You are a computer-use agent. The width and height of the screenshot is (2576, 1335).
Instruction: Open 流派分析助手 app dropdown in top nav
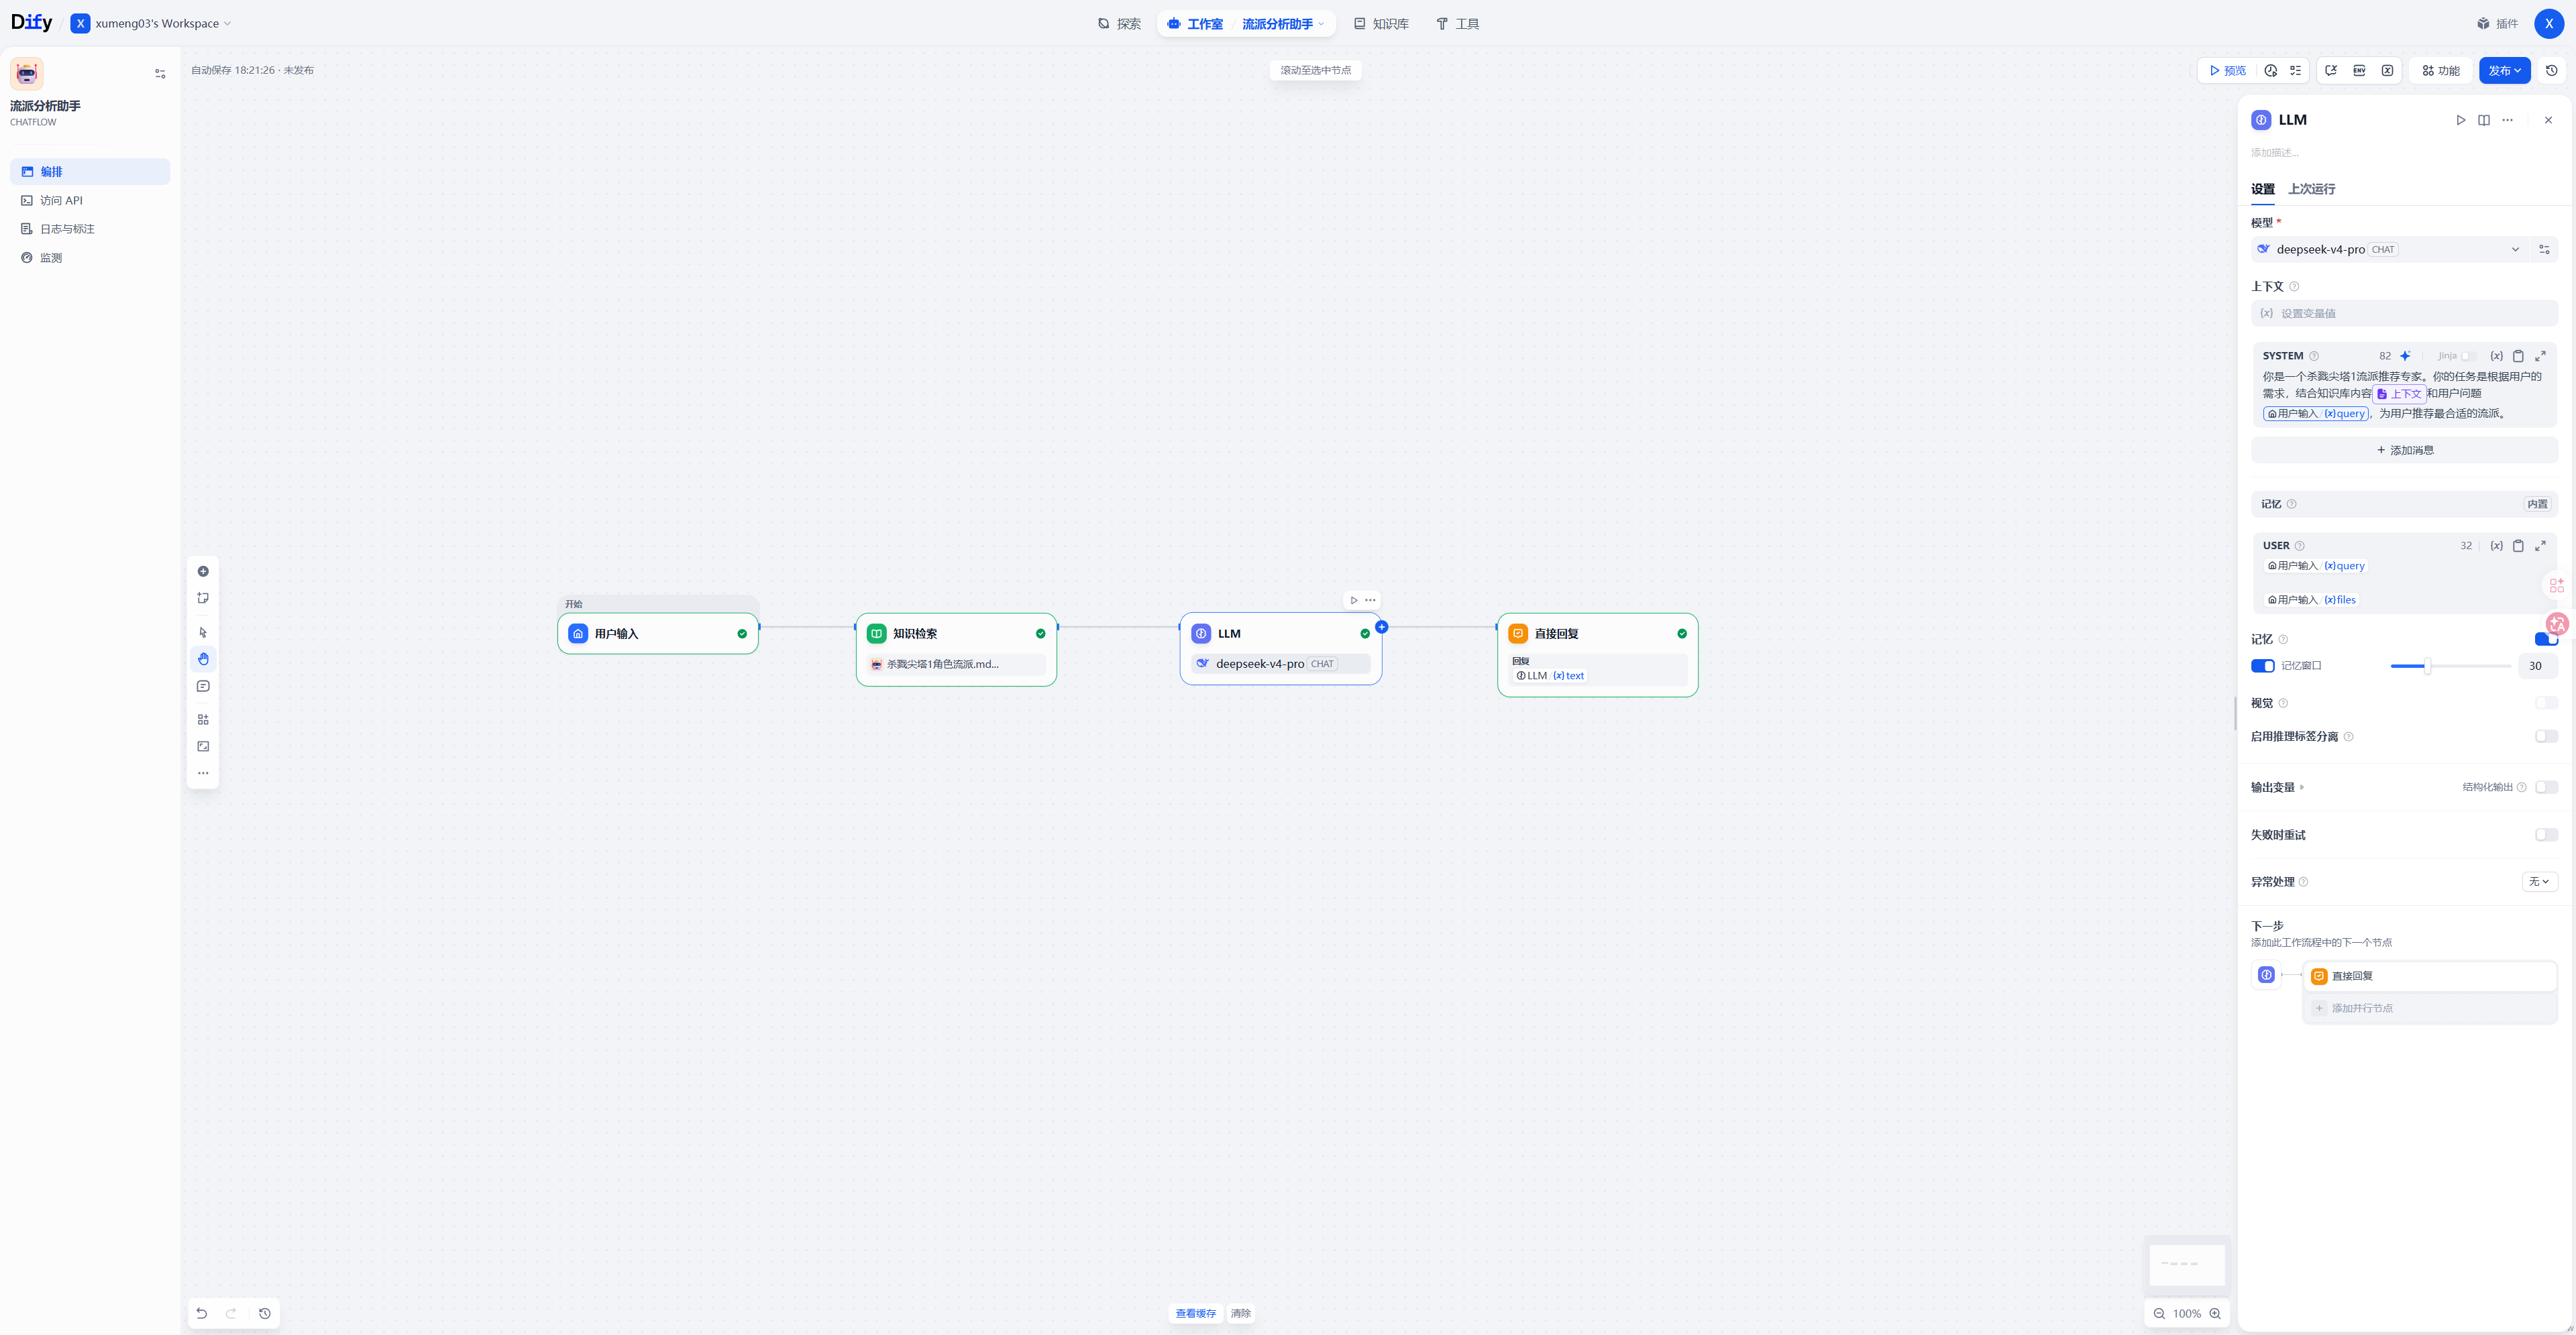pyautogui.click(x=1283, y=24)
